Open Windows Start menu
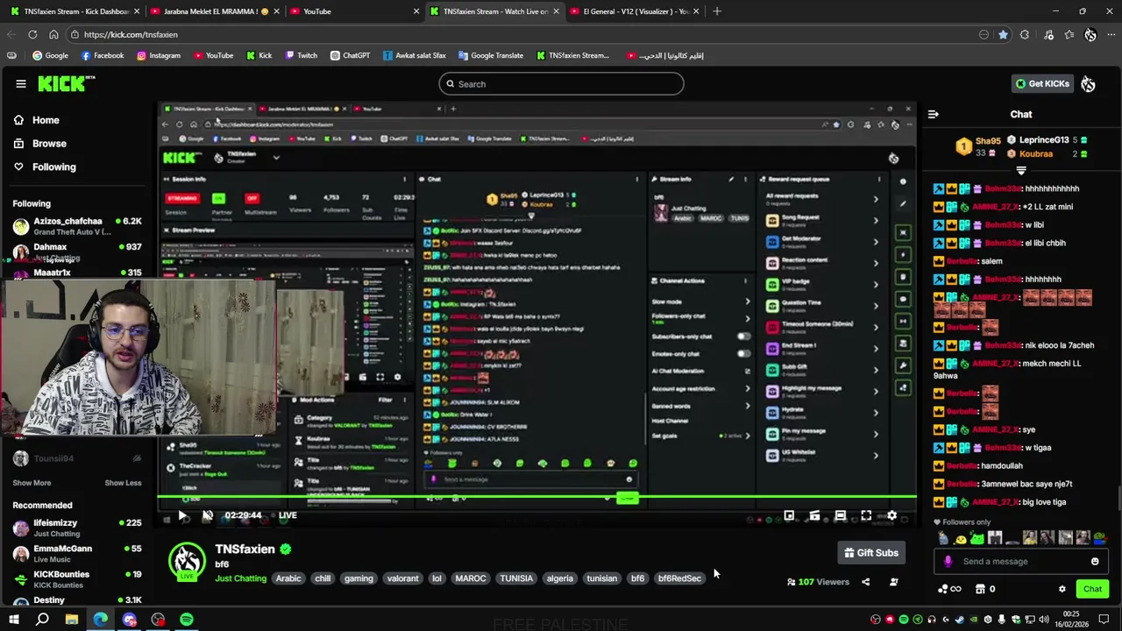This screenshot has height=631, width=1122. [14, 620]
